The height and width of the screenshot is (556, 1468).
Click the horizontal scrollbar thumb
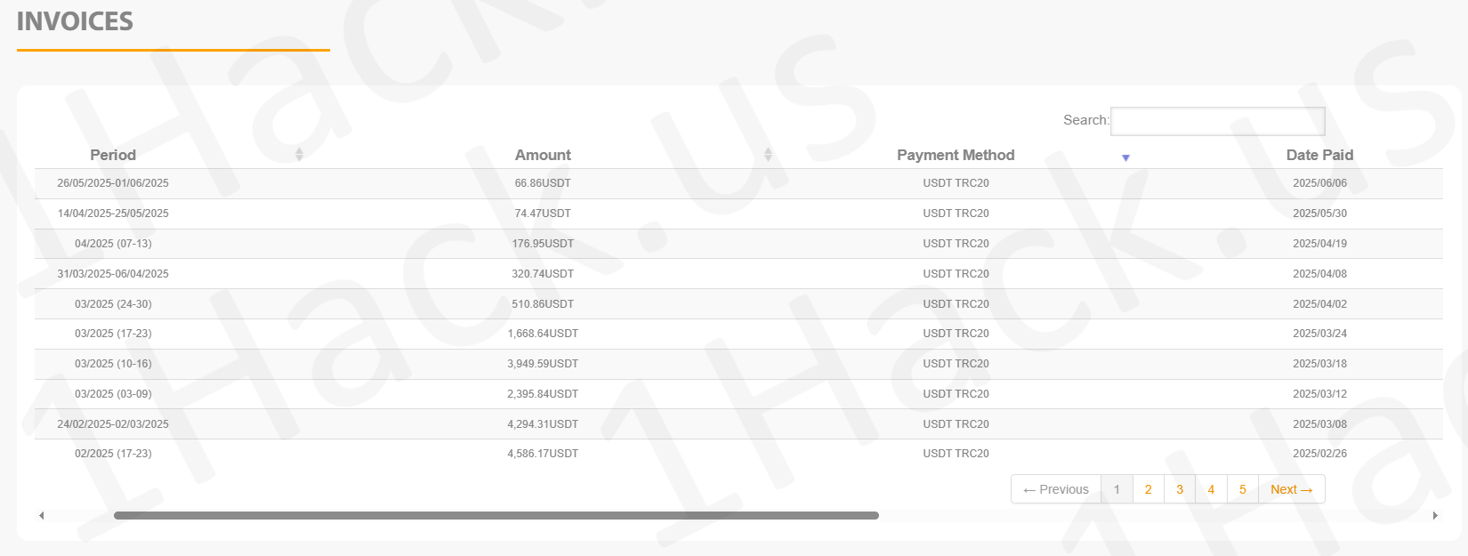496,516
